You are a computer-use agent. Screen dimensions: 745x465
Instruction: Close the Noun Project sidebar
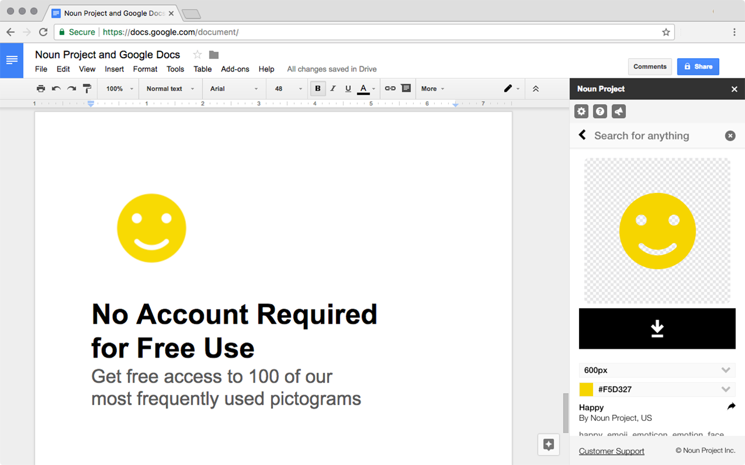pyautogui.click(x=735, y=89)
